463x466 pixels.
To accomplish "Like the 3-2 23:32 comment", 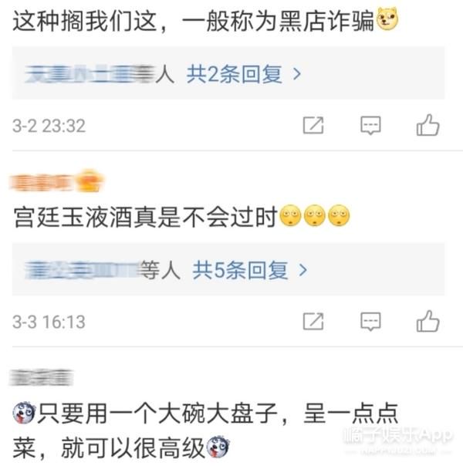I will tap(428, 125).
